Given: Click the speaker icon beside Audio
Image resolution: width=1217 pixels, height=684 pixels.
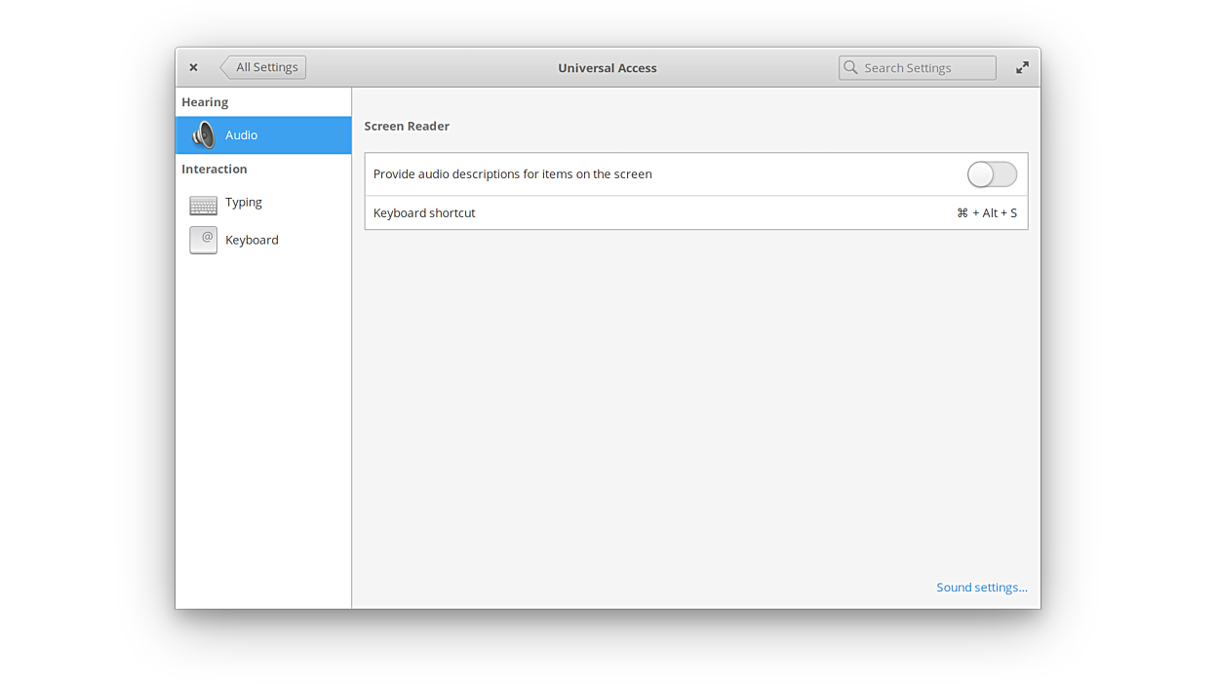Looking at the screenshot, I should [204, 135].
